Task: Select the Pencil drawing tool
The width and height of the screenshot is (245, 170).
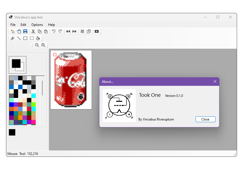Action: (13, 38)
